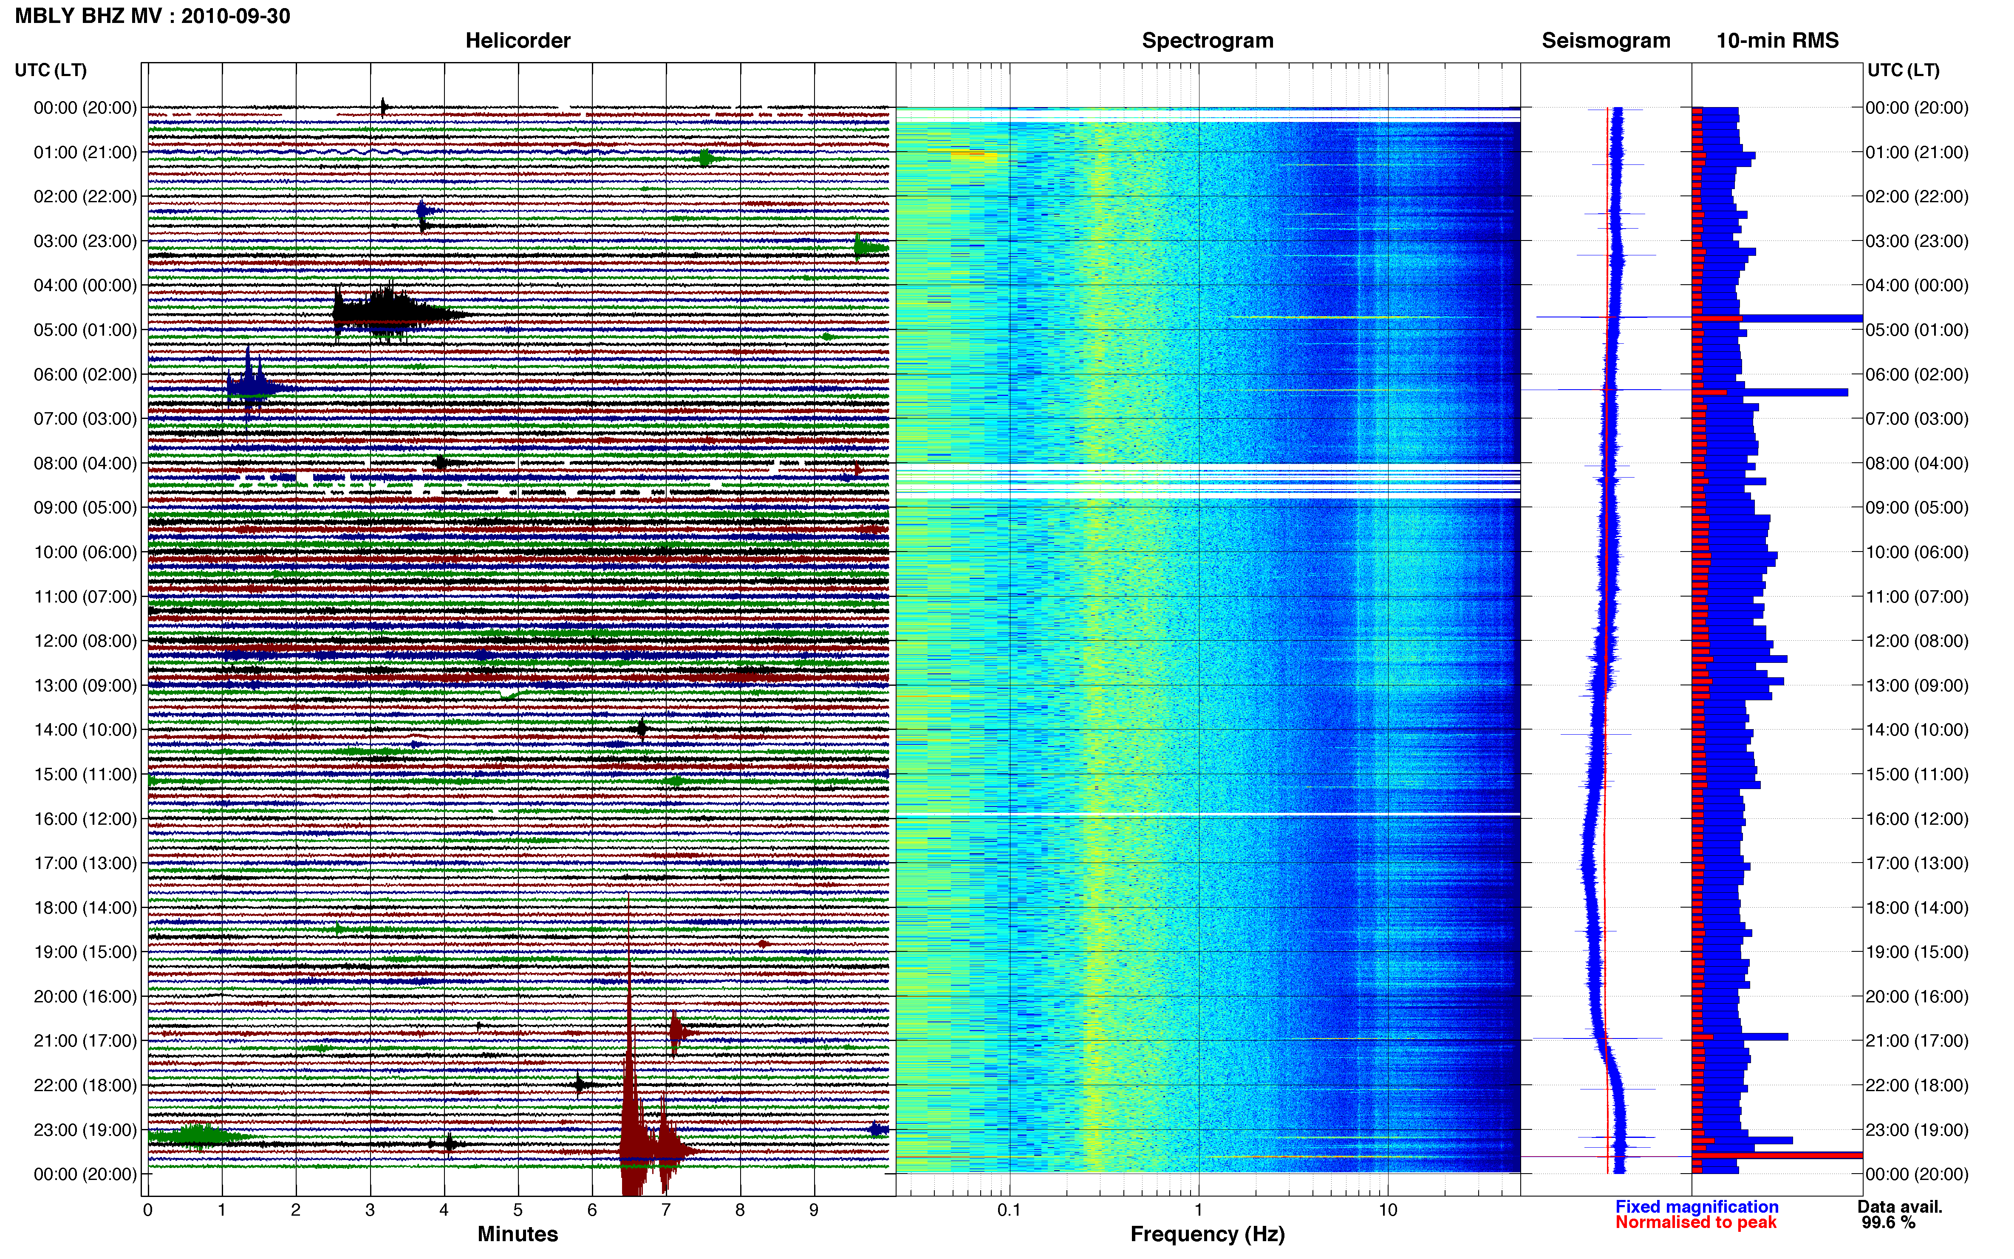Click the '10' frequency tick label
This screenshot has height=1259, width=2014.
1387,1210
